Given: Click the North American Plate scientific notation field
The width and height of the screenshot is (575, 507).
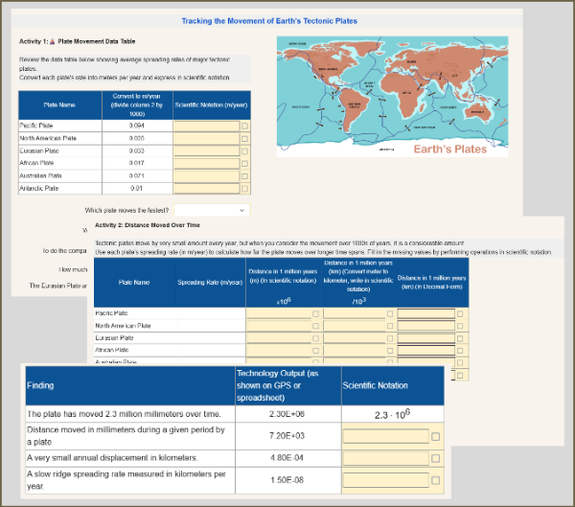Looking at the screenshot, I should tap(206, 138).
